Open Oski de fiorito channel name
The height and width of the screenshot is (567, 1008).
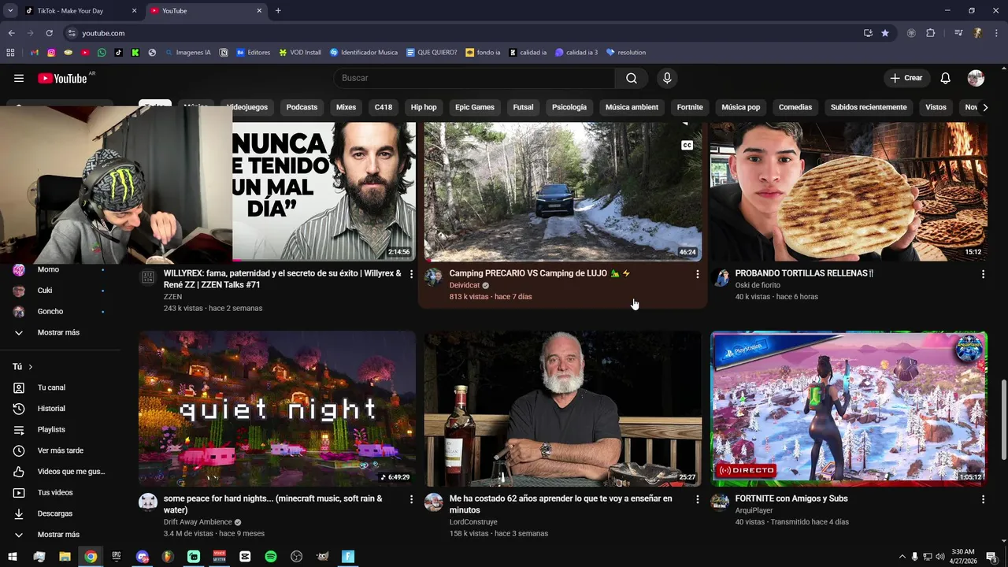758,285
